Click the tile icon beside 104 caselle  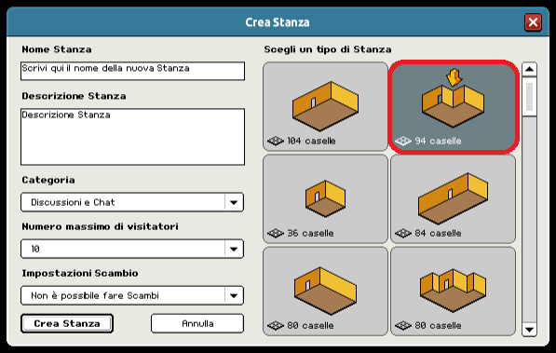coord(276,141)
